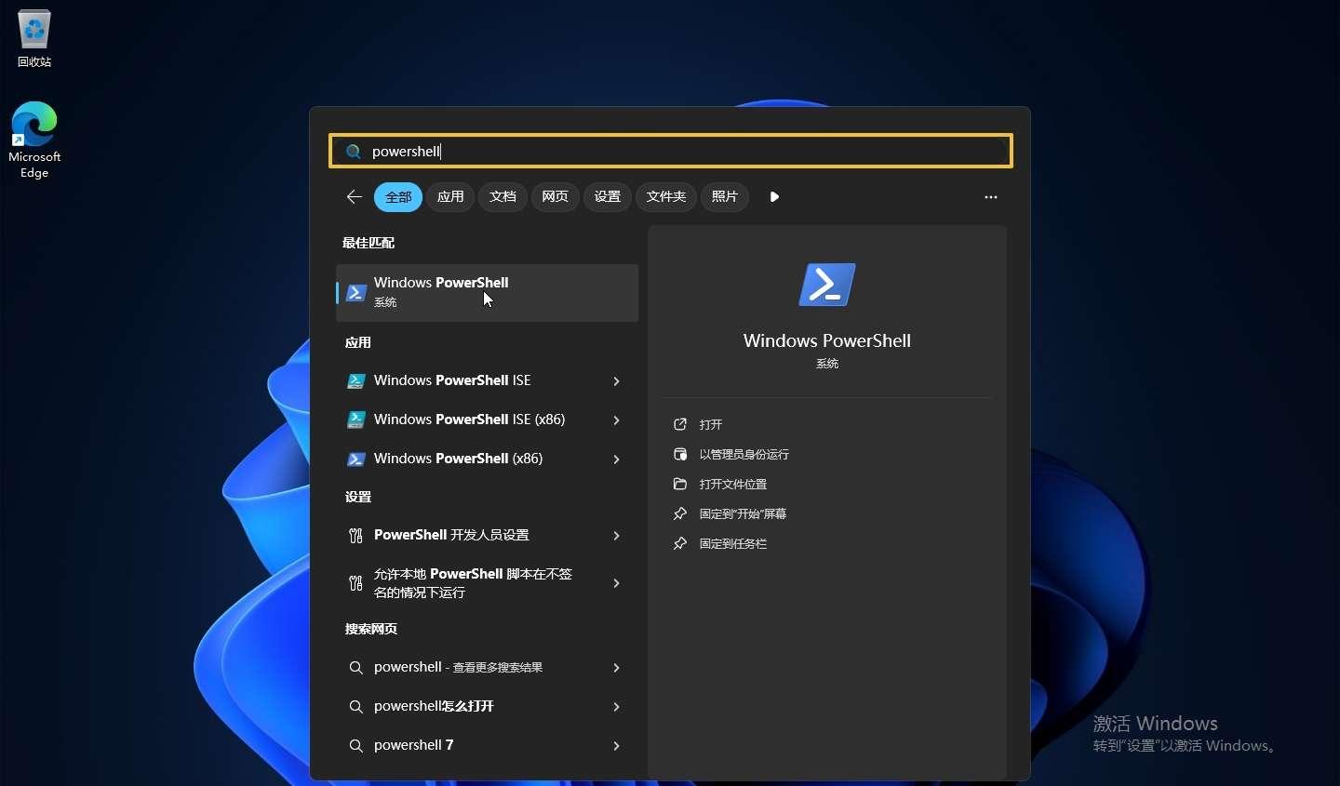The width and height of the screenshot is (1340, 786).
Task: Click the powershell search input field
Action: pos(671,151)
